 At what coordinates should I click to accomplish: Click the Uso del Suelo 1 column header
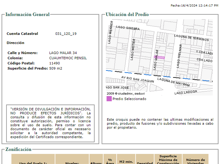tap(33, 163)
